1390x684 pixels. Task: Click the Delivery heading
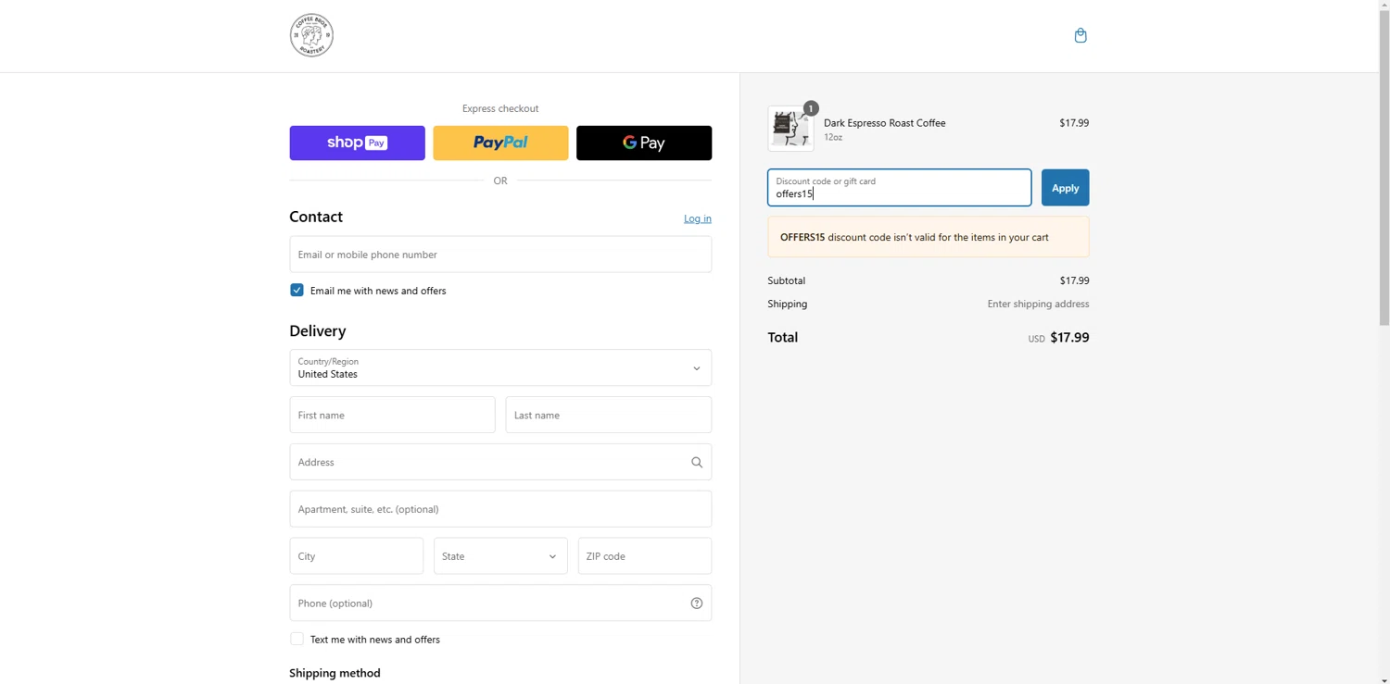[318, 330]
